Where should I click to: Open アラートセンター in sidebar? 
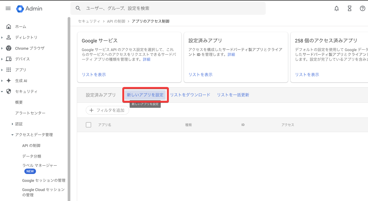pos(30,113)
